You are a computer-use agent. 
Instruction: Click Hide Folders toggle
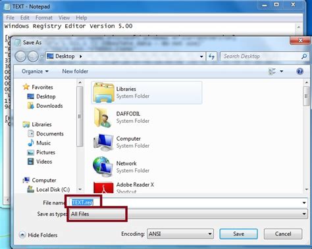tap(38, 235)
